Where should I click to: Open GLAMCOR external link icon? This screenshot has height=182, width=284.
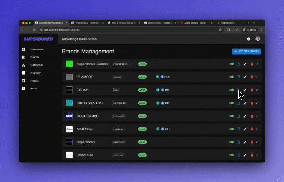(x=238, y=77)
